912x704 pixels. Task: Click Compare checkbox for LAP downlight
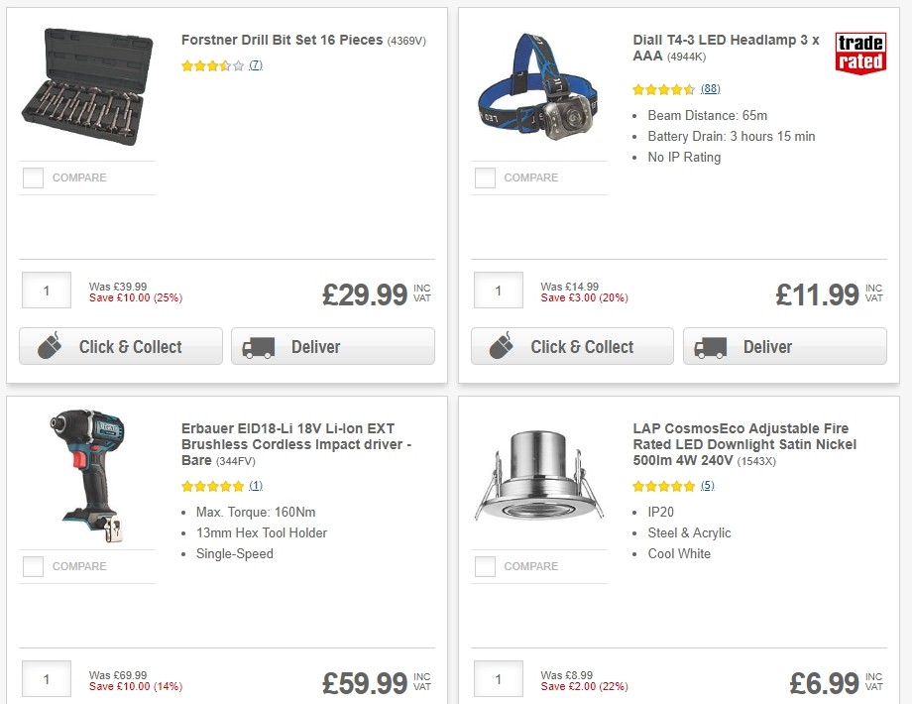tap(485, 566)
